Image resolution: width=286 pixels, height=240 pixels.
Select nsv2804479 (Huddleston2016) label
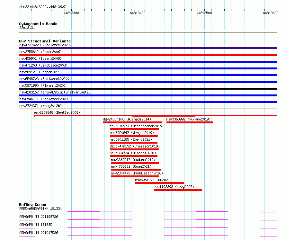tap(137, 173)
